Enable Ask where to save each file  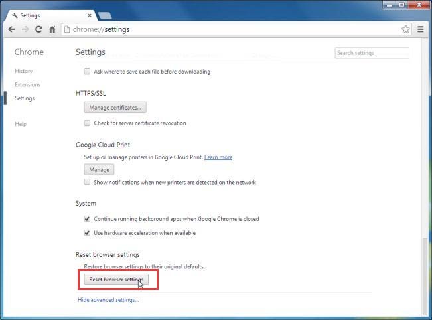(x=87, y=72)
